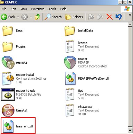This screenshot has height=134, width=133.
Task: Open the Back history dropdown arrow
Action: click(18, 17)
